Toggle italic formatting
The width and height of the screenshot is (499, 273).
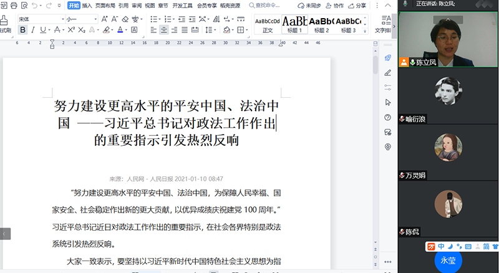pyautogui.click(x=33, y=30)
